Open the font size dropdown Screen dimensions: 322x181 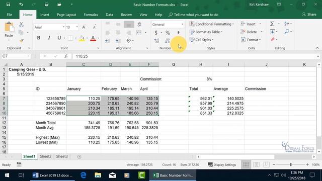77,27
